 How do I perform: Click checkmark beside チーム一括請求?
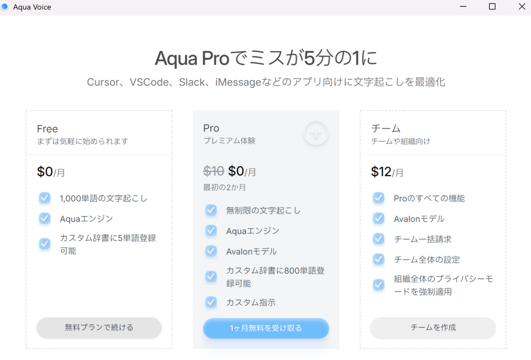point(378,239)
